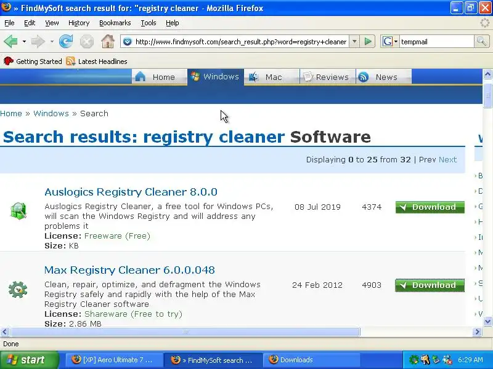The width and height of the screenshot is (493, 369).
Task: Click the horizontal scrollbar right arrow
Action: coord(477,331)
